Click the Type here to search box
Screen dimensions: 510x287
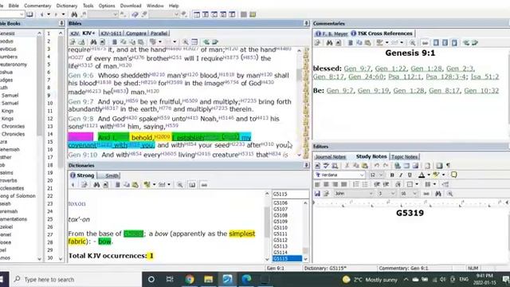(x=76, y=279)
